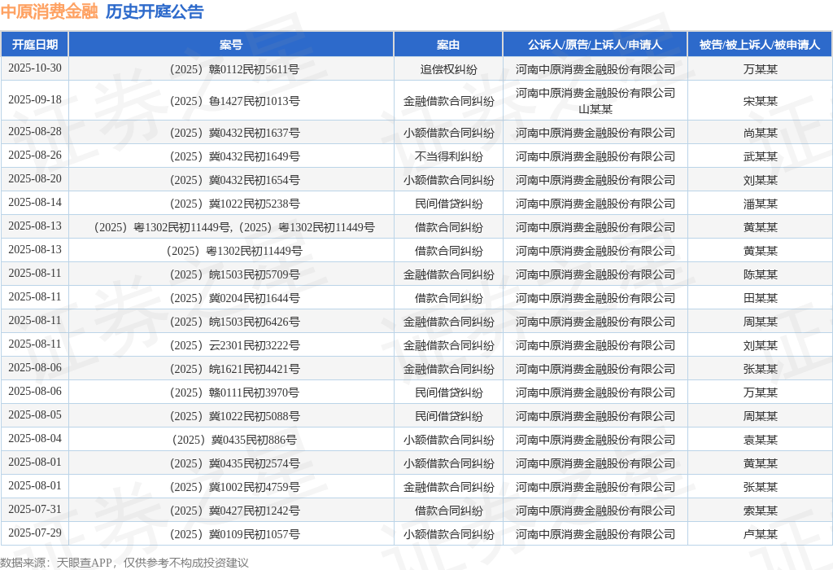Click the plaintiff cell containing 山某某
Image resolution: width=833 pixels, height=570 pixels.
pyautogui.click(x=595, y=100)
